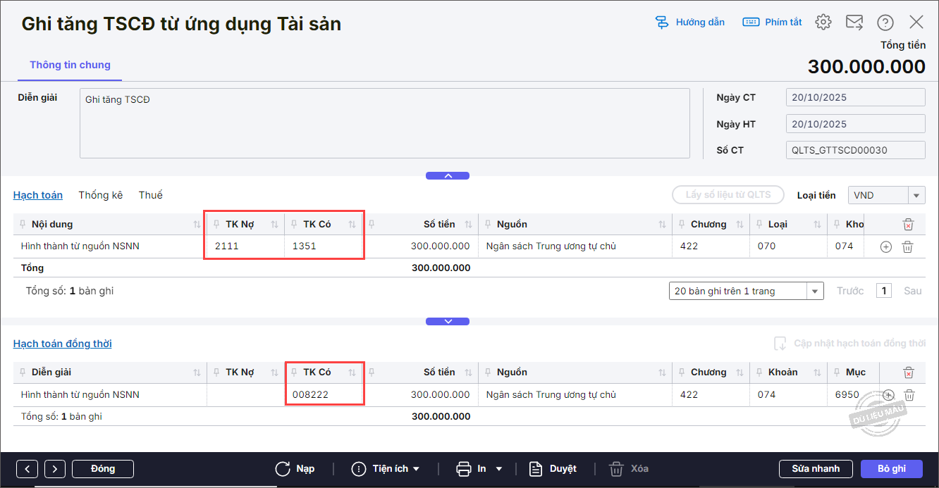939x488 pixels.
Task: Open Phím tắt keyboard shortcuts
Action: pyautogui.click(x=772, y=23)
